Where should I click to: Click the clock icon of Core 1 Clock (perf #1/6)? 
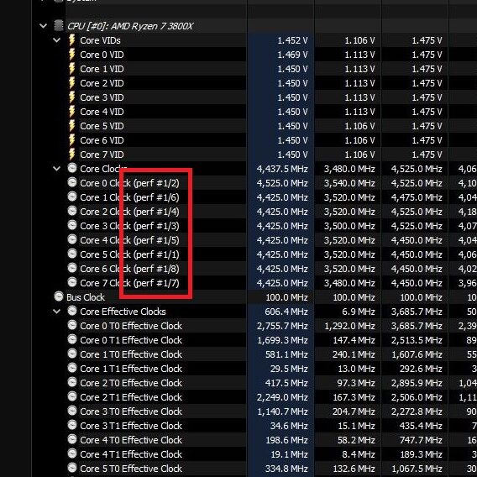pyautogui.click(x=72, y=197)
